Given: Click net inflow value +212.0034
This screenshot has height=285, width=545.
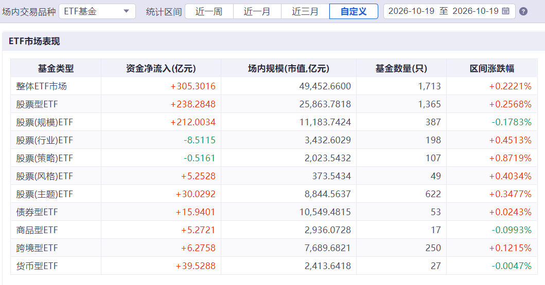Looking at the screenshot, I should click(x=193, y=122).
